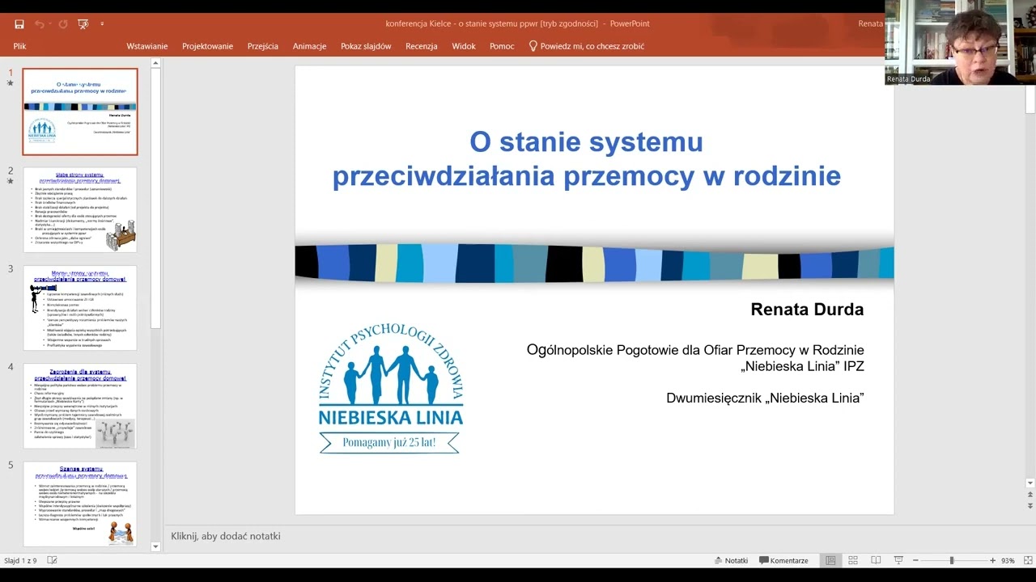Switch to Reading view icon
This screenshot has width=1036, height=582.
[876, 560]
